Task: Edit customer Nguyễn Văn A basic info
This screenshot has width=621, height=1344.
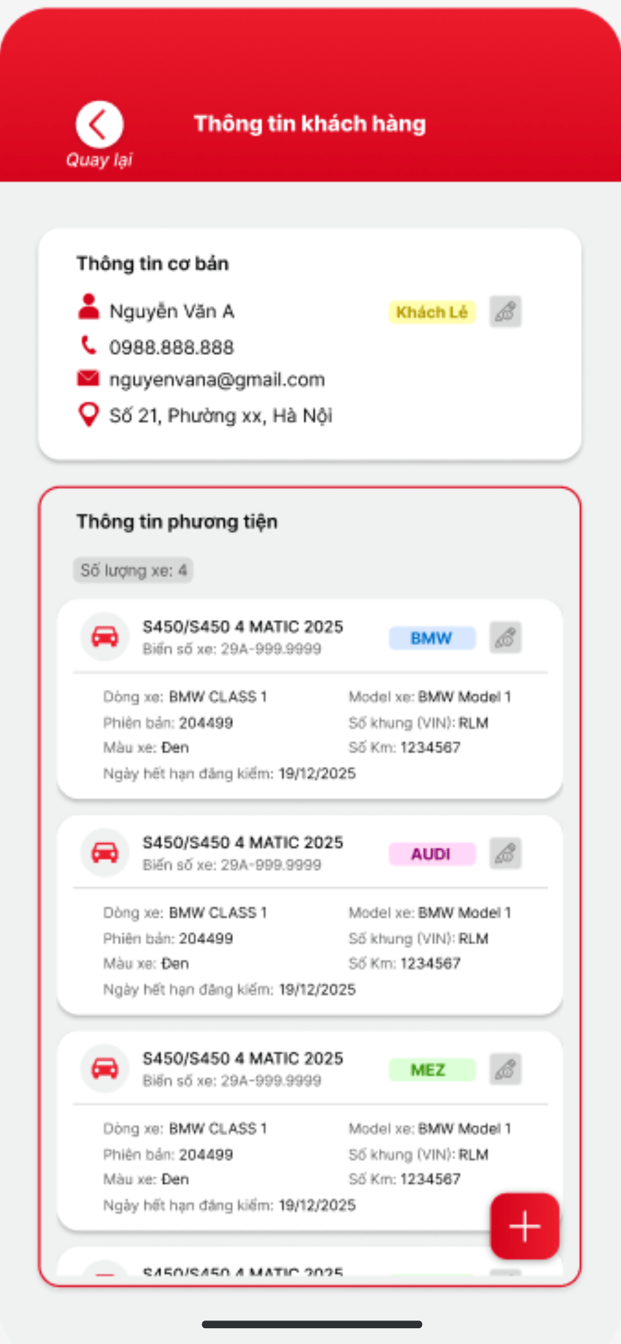Action: coord(505,312)
